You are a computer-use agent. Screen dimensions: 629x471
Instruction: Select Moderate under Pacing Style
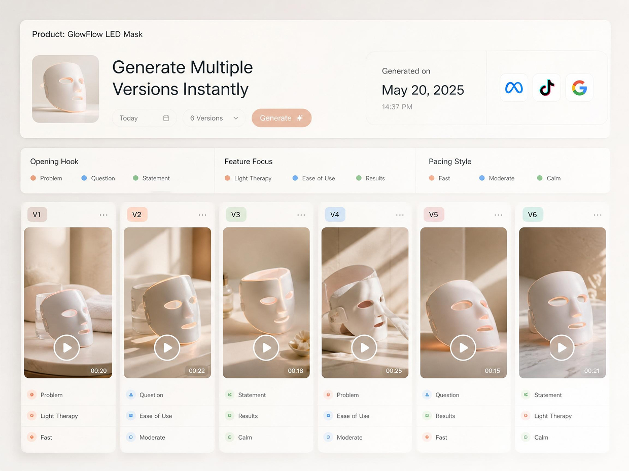[x=497, y=178]
